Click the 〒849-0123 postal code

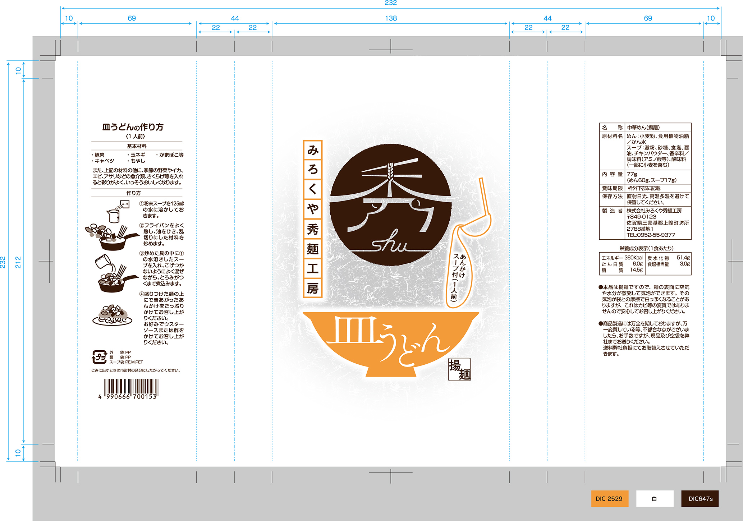(642, 217)
